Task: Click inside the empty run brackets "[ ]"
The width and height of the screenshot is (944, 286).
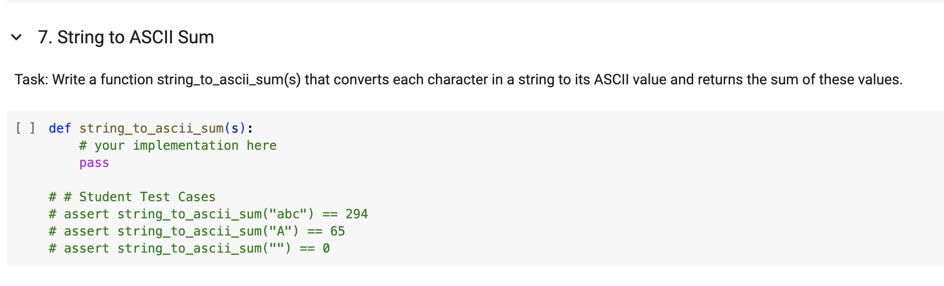Action: pyautogui.click(x=25, y=129)
